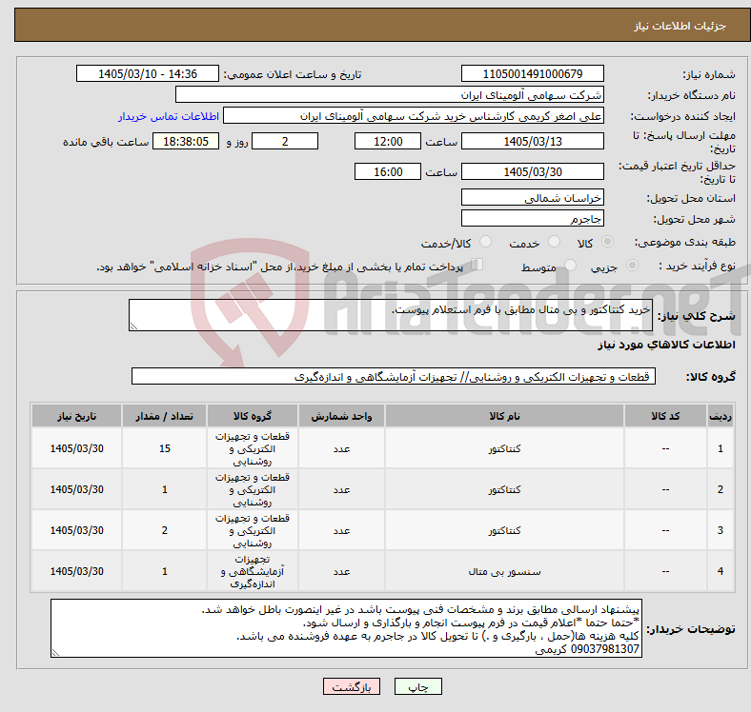Click the resize handle of description textarea
The width and height of the screenshot is (751, 712).
133,326
